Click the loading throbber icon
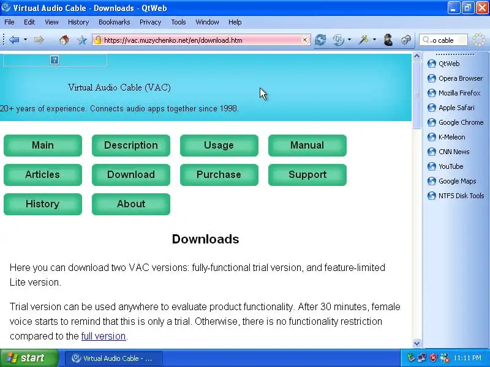 (478, 40)
